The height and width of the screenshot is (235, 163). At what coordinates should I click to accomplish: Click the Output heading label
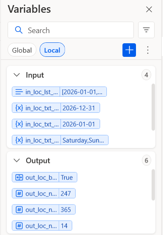[x=38, y=161]
